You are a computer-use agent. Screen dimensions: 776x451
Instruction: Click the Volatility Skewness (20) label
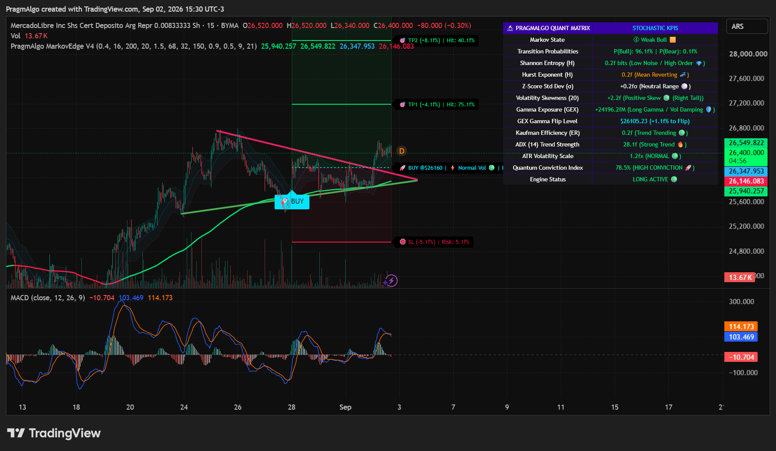click(547, 98)
